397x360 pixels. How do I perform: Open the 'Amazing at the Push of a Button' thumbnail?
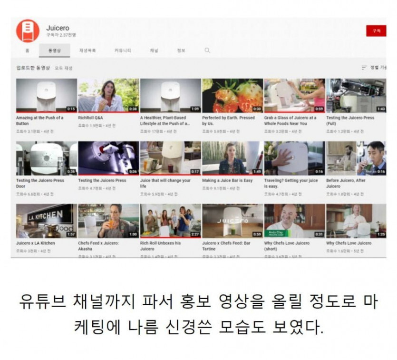pyautogui.click(x=47, y=95)
